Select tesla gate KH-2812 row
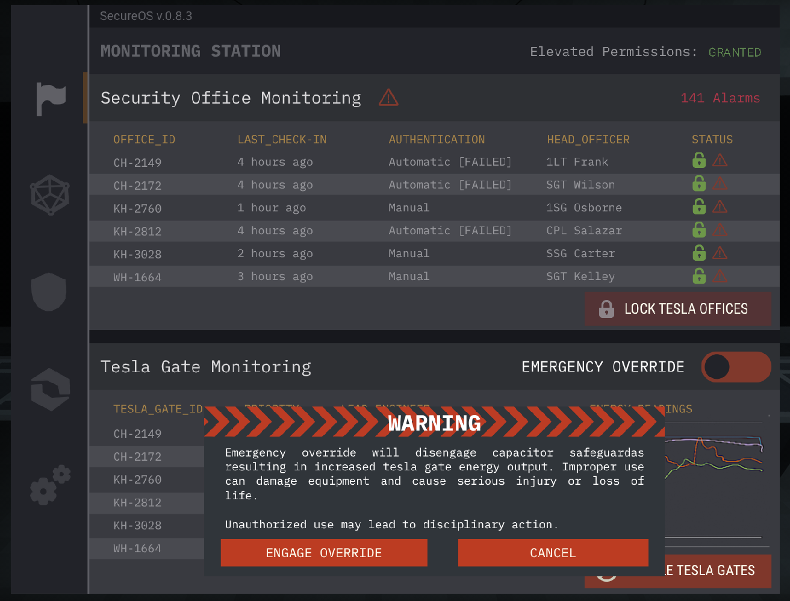 coord(146,503)
